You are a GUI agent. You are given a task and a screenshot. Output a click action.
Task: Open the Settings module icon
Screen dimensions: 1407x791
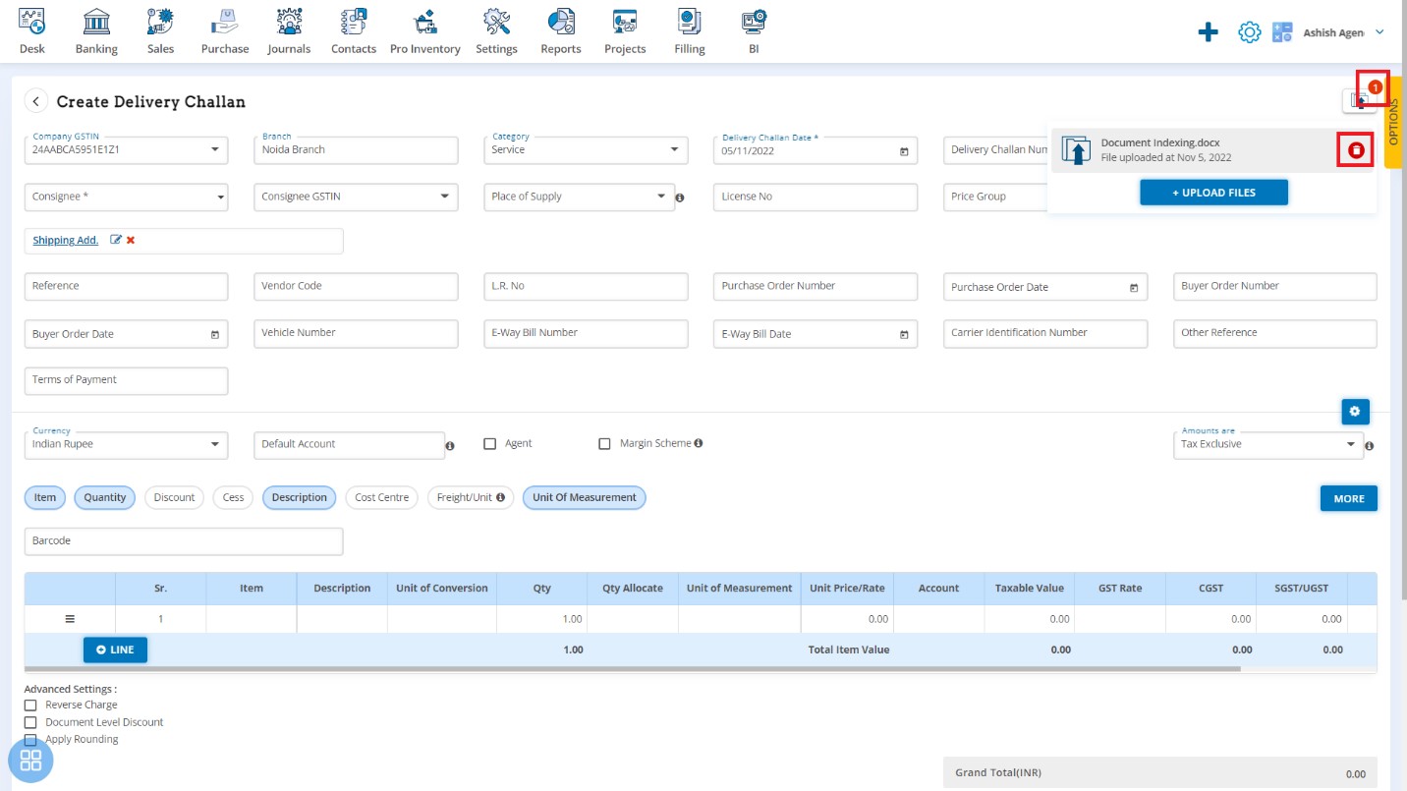click(496, 21)
